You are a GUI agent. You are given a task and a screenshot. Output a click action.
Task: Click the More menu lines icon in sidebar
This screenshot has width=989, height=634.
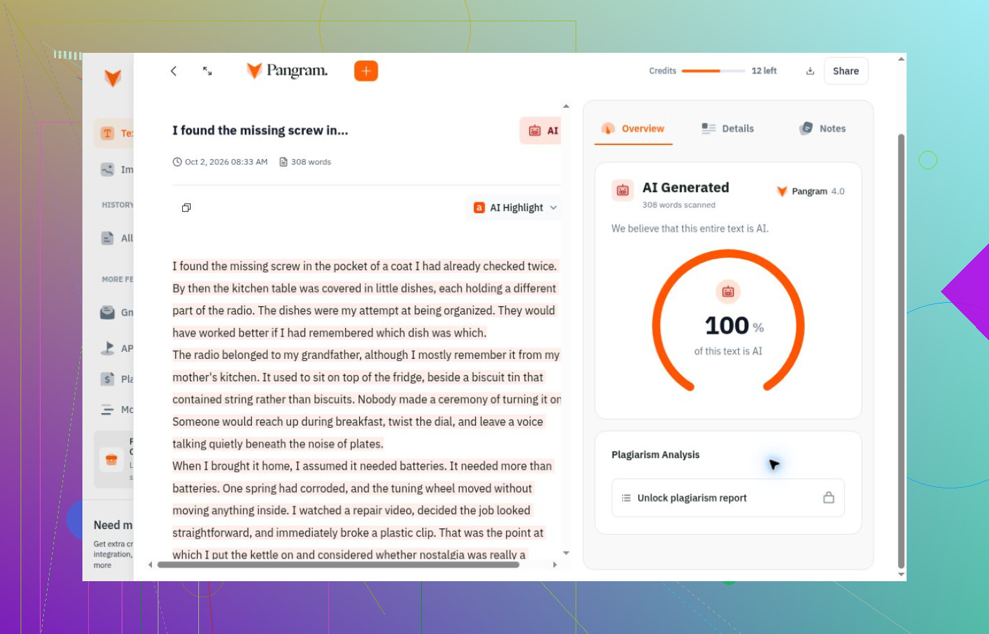coord(107,409)
